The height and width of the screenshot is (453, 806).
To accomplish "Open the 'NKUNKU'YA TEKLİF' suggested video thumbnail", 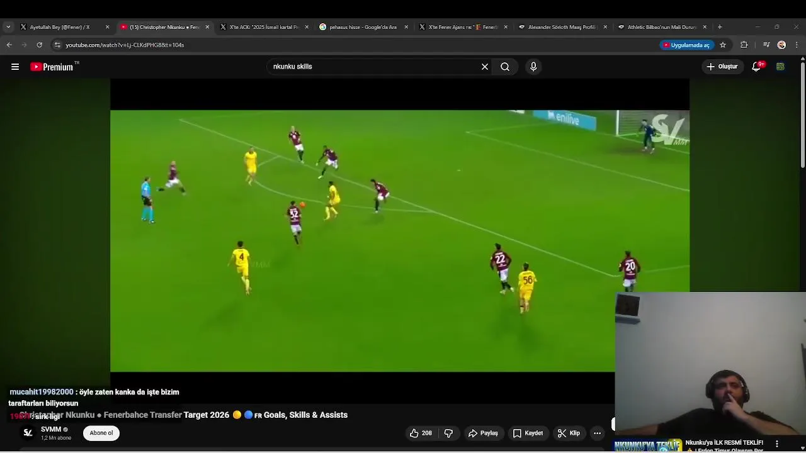I will click(x=648, y=445).
